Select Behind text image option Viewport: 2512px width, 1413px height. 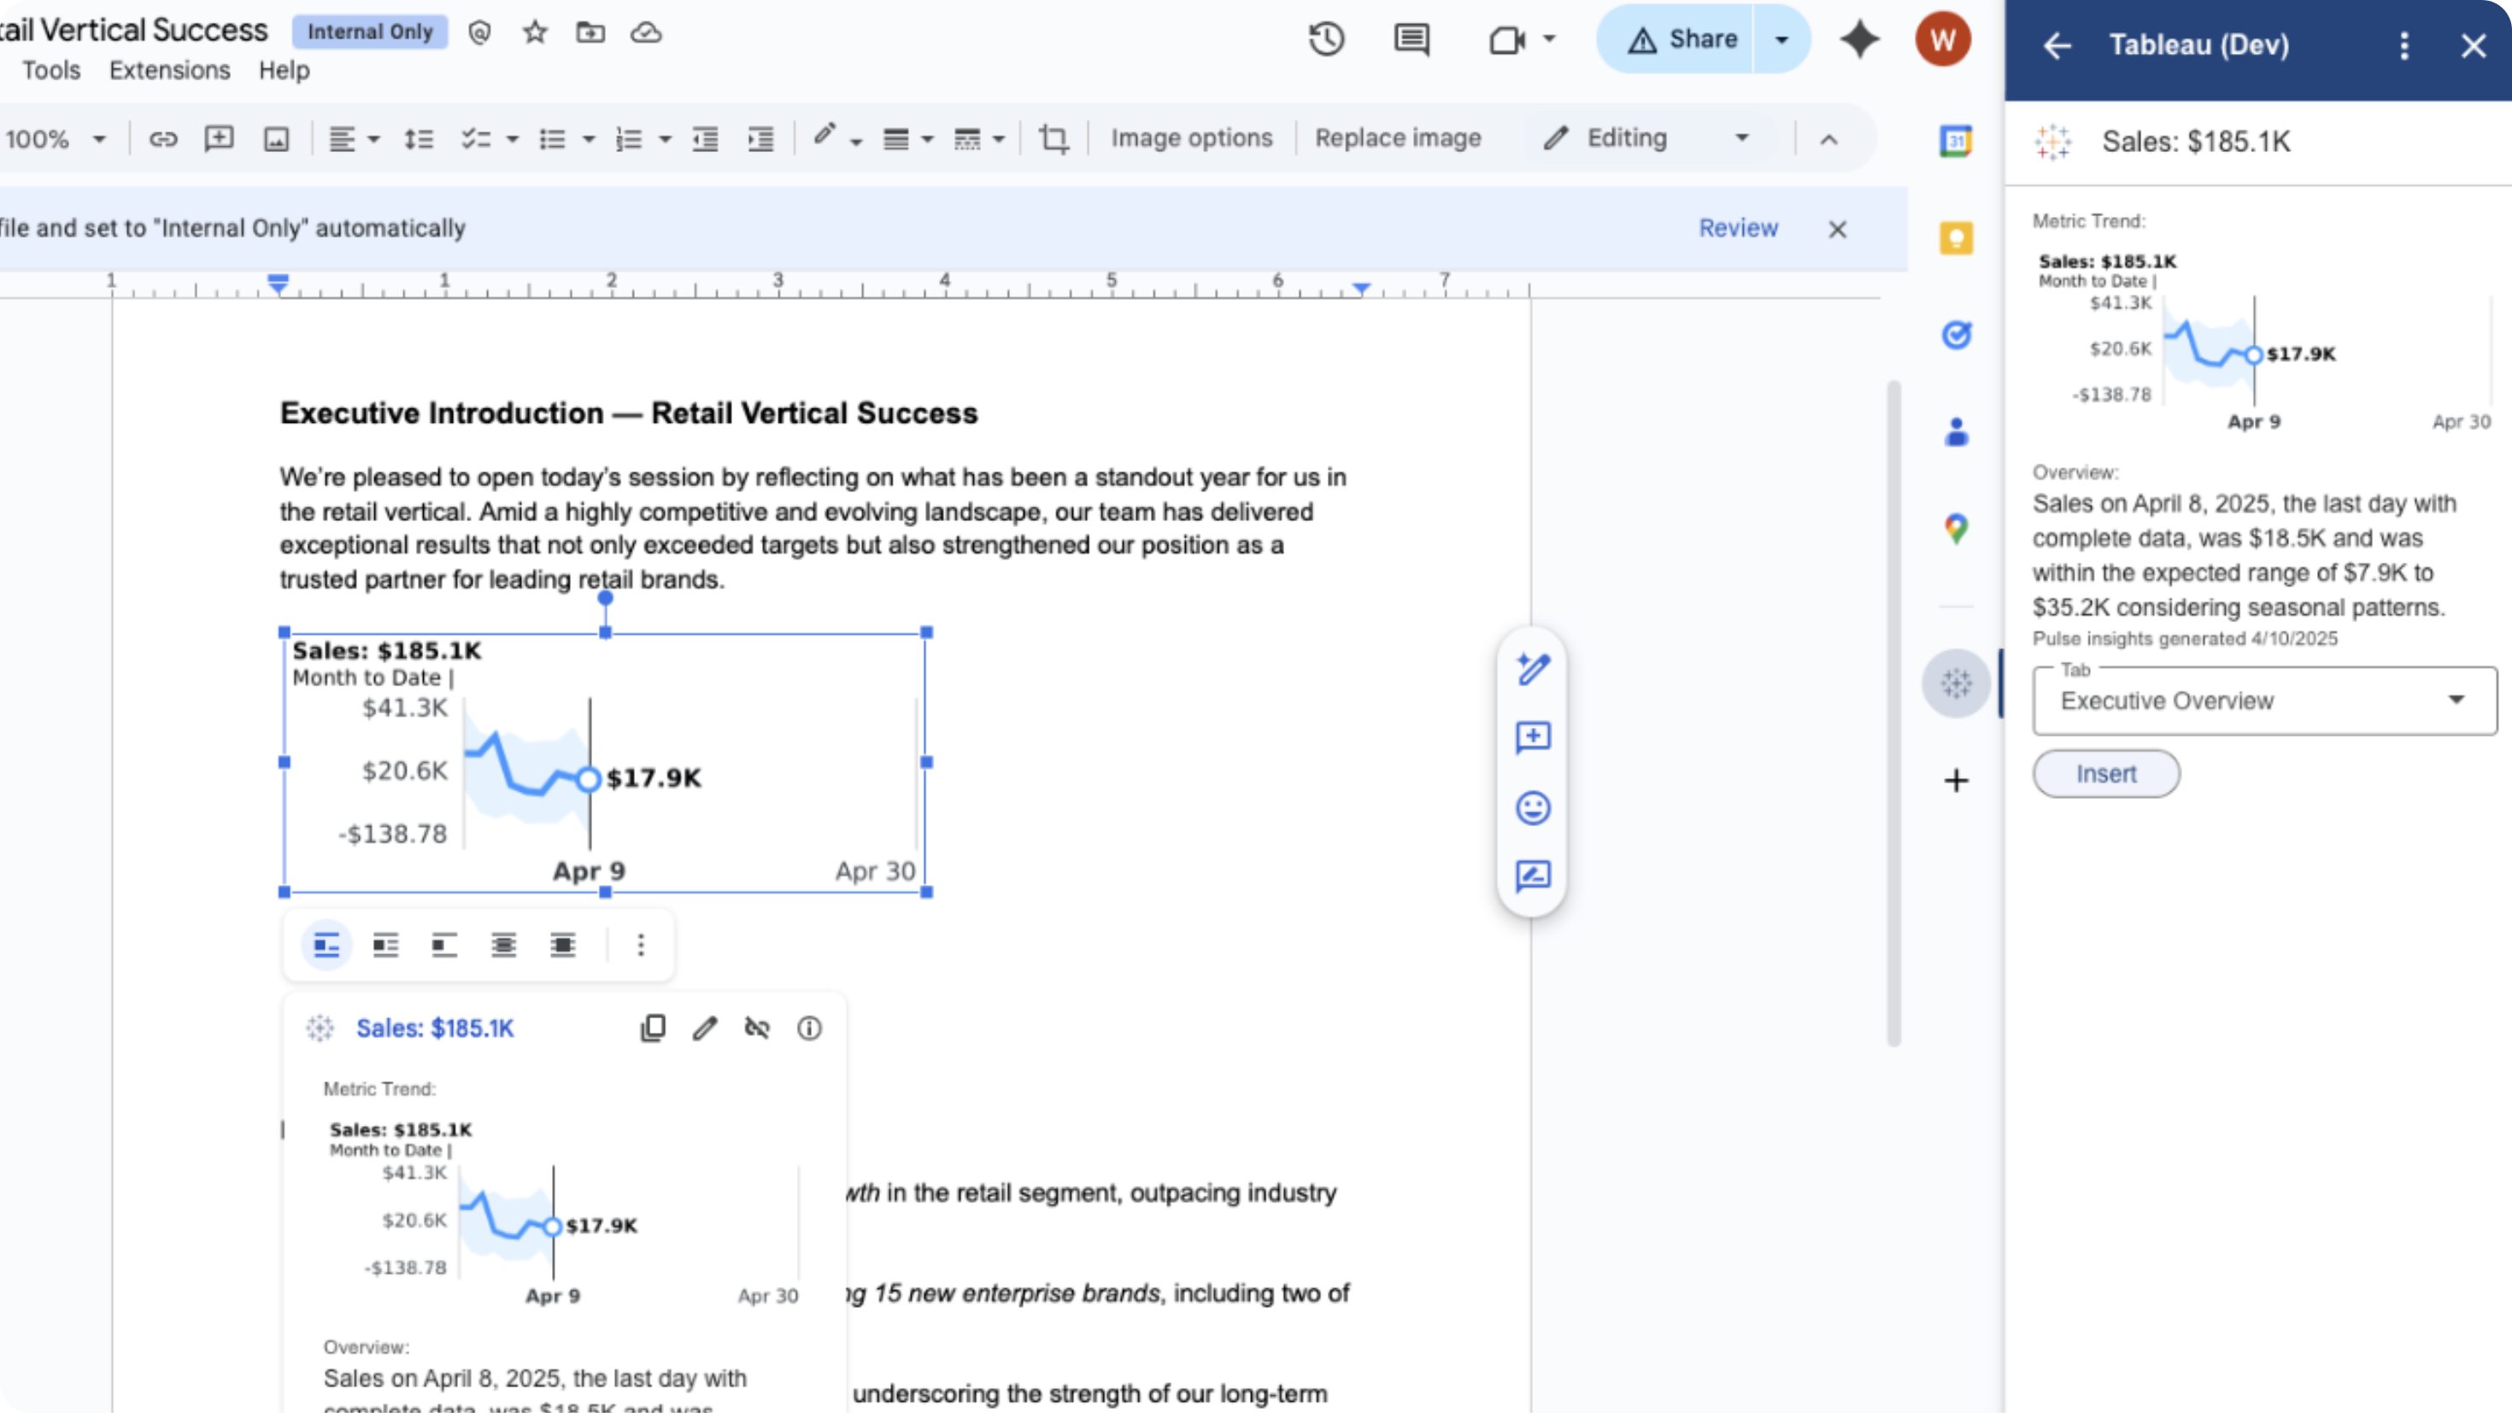(x=504, y=945)
